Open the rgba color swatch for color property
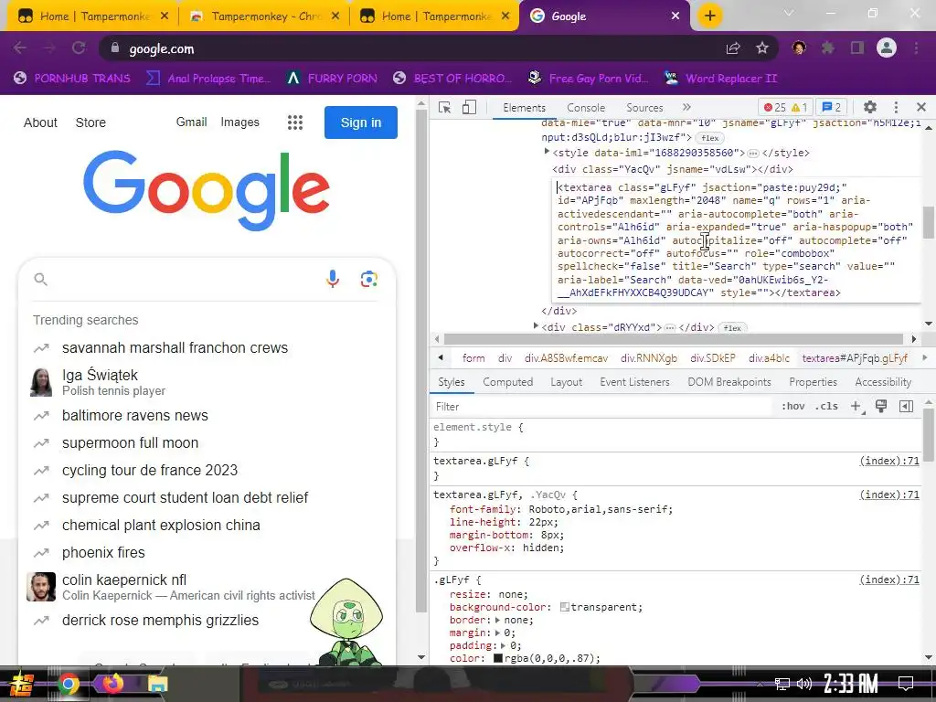The image size is (936, 702). tap(498, 658)
